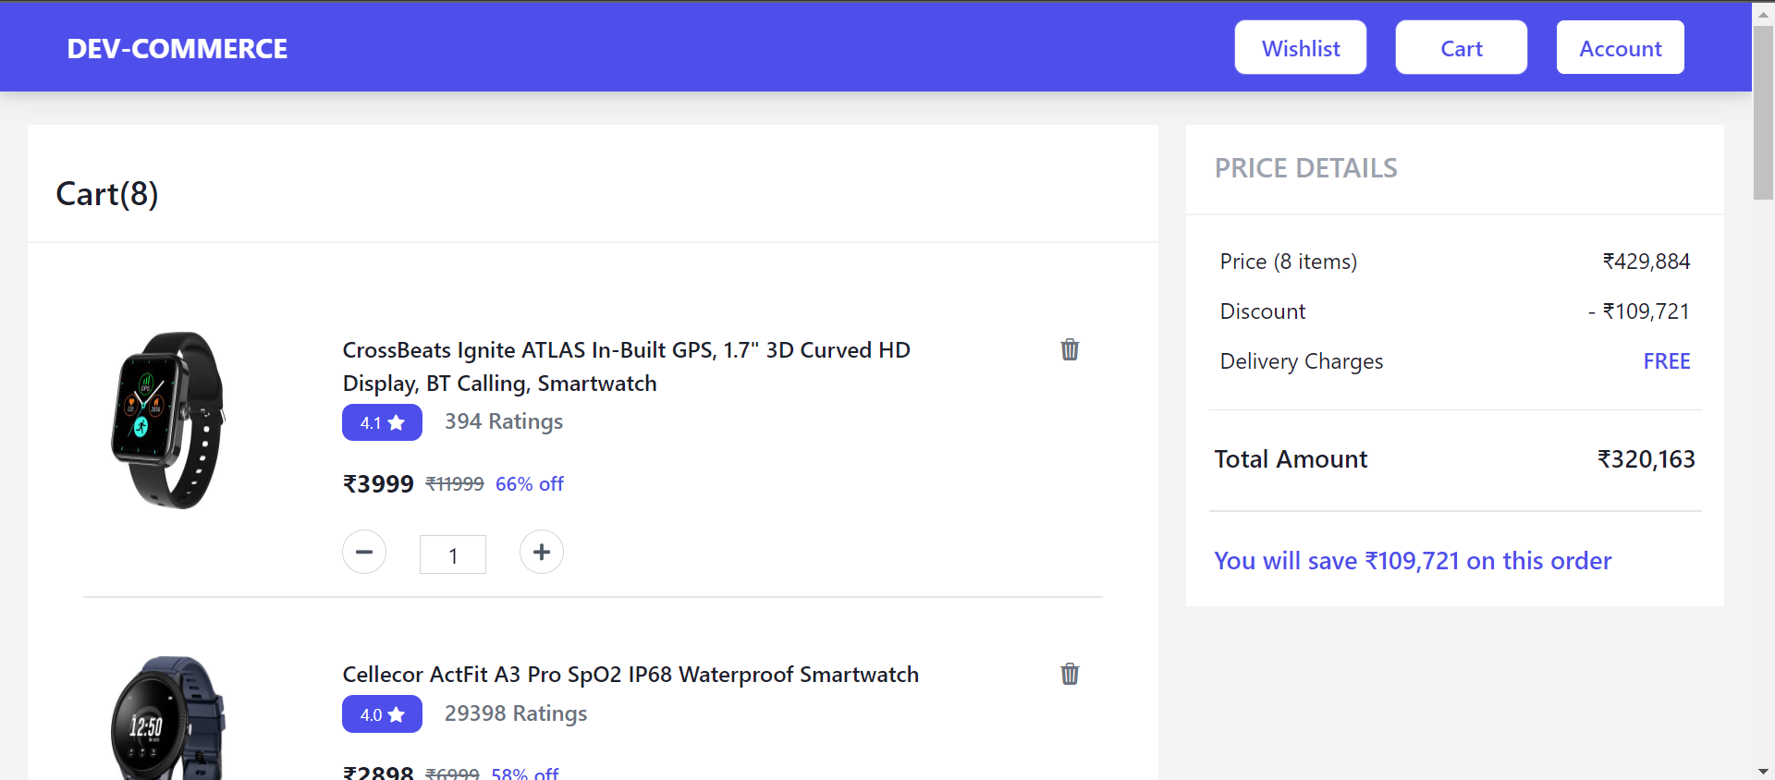Decrease CrossBeats smartwatch quantity with minus button
Screen dimensions: 1775x780
pyautogui.click(x=364, y=552)
